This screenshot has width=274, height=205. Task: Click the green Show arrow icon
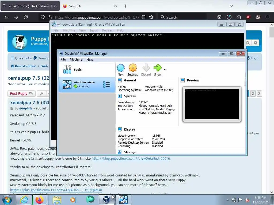click(x=158, y=68)
